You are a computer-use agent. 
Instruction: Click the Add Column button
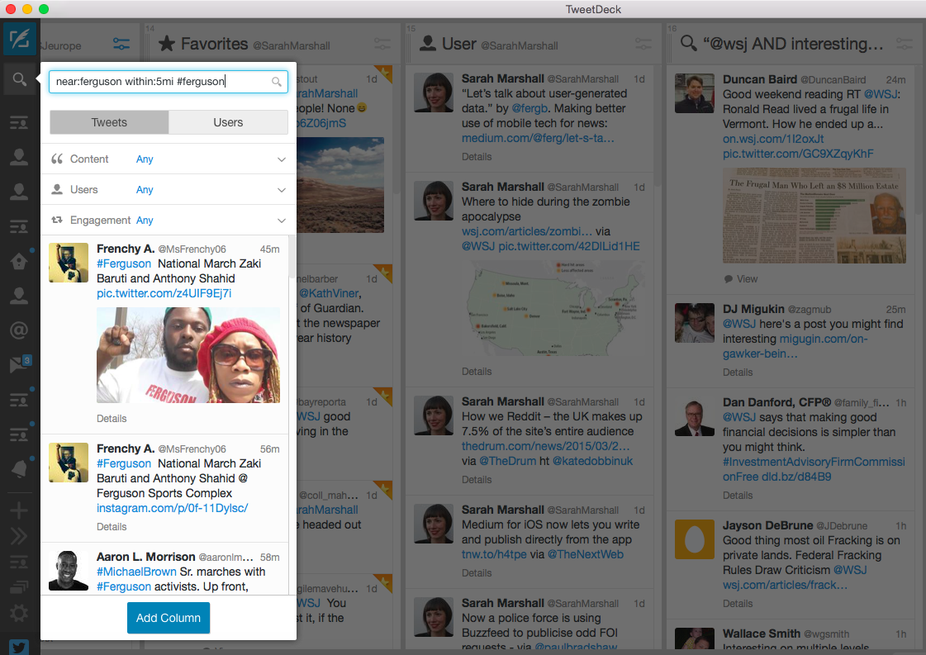[x=169, y=618]
